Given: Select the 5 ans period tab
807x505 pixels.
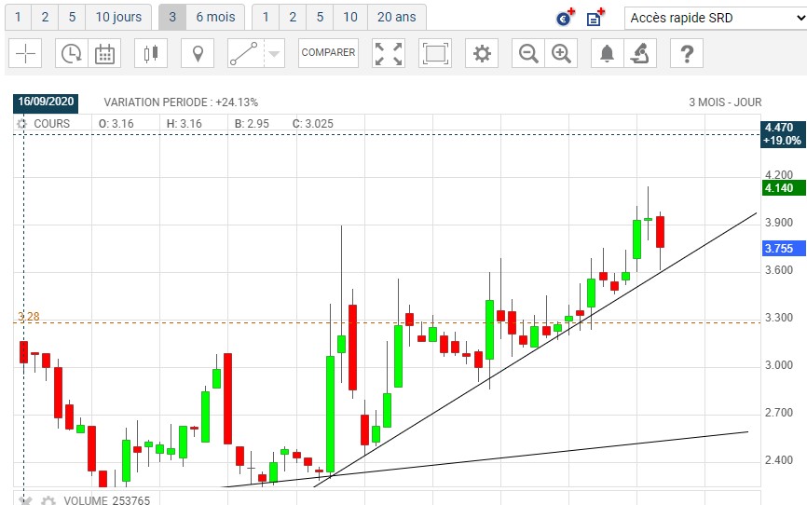Looking at the screenshot, I should [320, 17].
